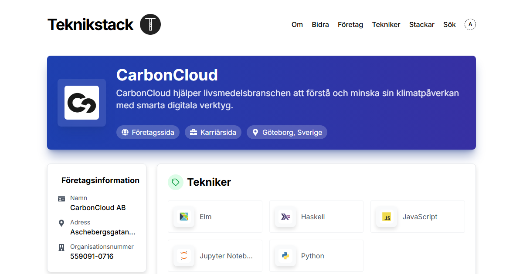The width and height of the screenshot is (523, 274).
Task: Click the Teknikstack site title
Action: coord(90,24)
